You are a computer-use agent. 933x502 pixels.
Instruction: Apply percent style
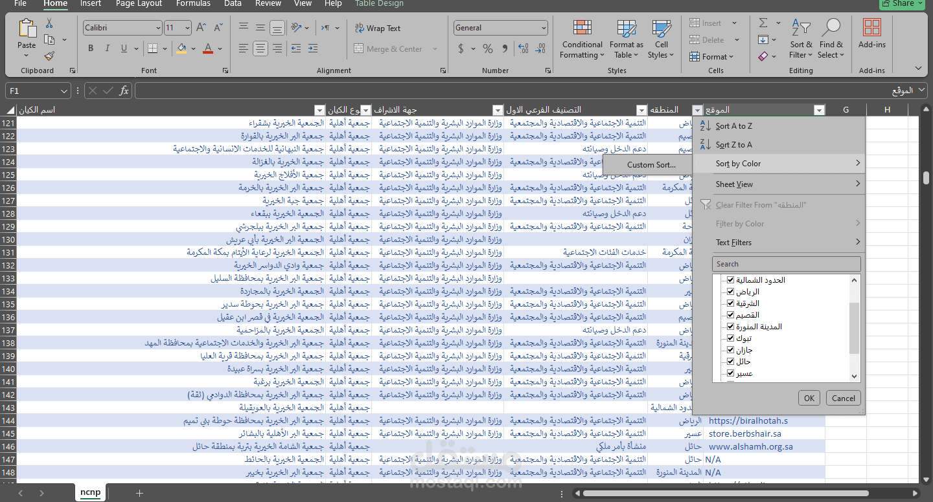point(488,49)
